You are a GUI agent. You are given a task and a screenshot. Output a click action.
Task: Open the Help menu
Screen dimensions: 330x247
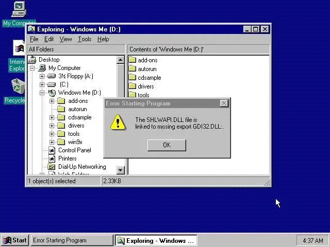103,39
